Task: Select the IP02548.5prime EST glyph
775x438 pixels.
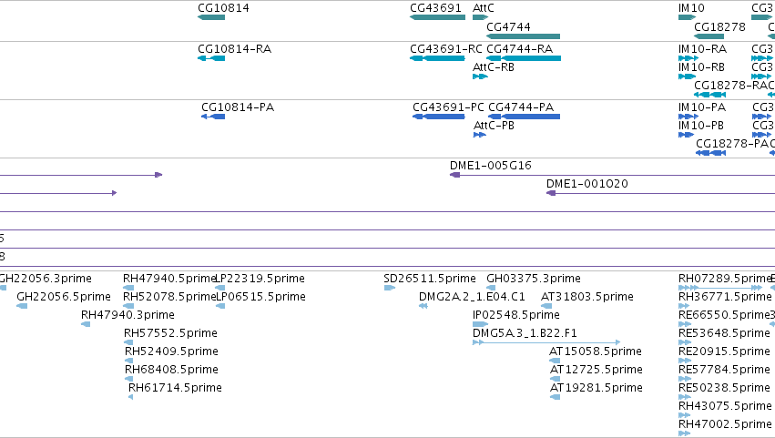Action: point(480,324)
